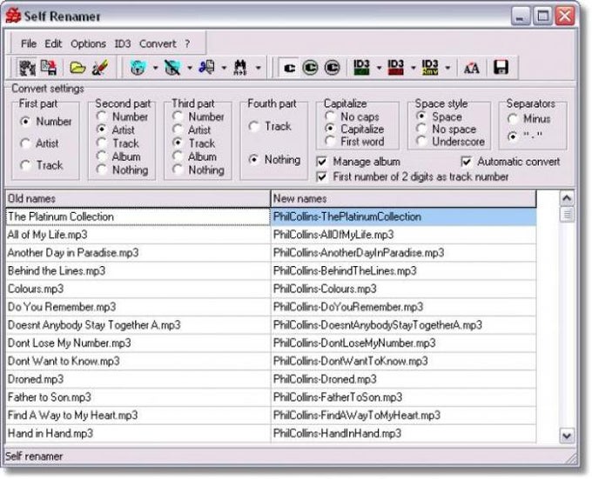Click the paintbrush clear icon in toolbar
592x479 pixels.
pyautogui.click(x=100, y=68)
